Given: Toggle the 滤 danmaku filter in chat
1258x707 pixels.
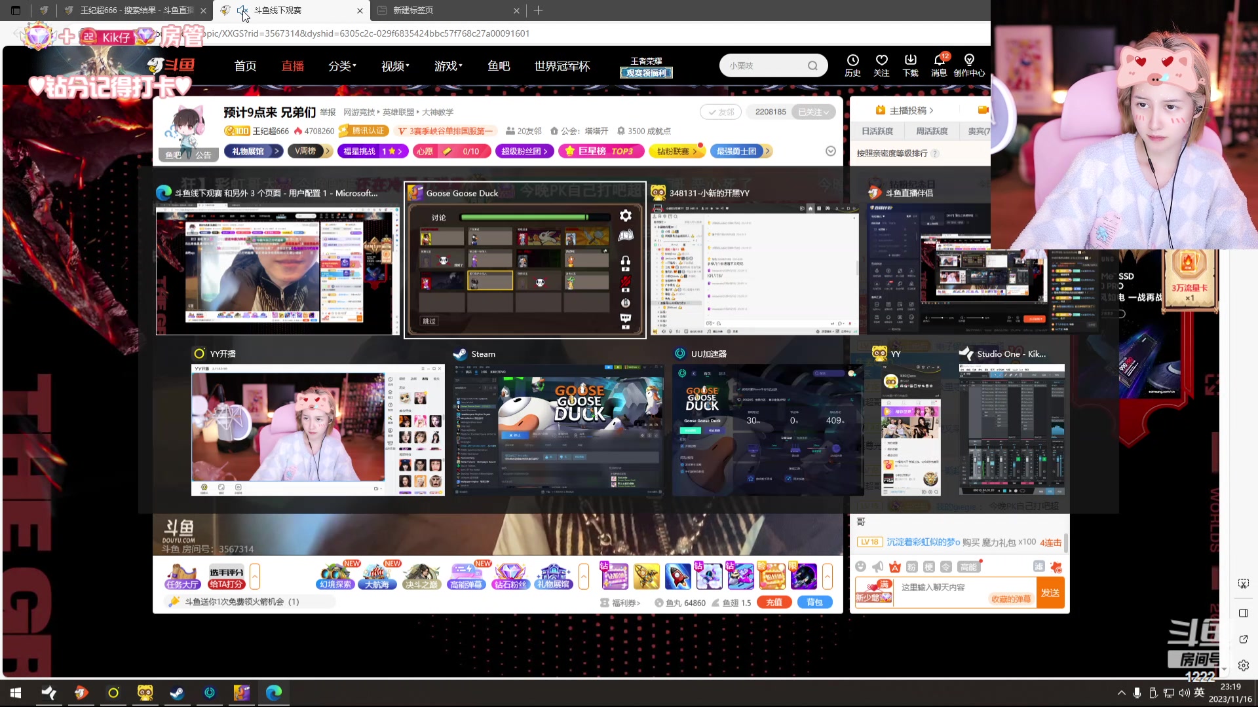Looking at the screenshot, I should click(1039, 566).
